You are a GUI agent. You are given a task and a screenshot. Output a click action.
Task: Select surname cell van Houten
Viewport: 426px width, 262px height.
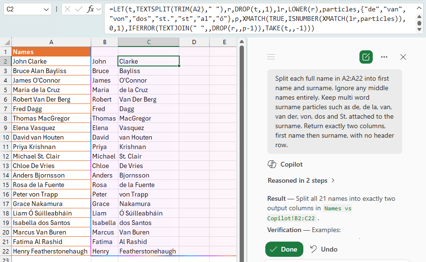click(x=149, y=137)
